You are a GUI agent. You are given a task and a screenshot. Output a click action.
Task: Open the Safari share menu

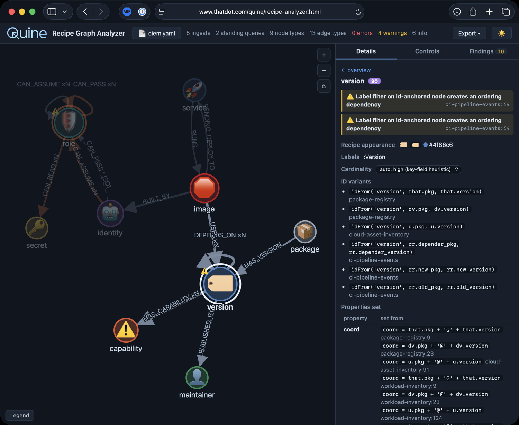[x=473, y=12]
